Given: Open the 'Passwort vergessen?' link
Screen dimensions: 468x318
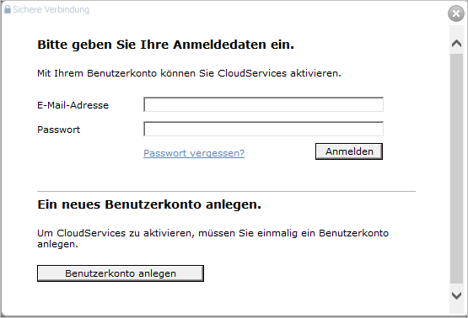Looking at the screenshot, I should pos(194,153).
